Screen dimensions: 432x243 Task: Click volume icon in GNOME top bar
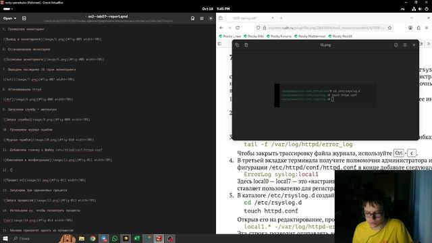[420, 9]
